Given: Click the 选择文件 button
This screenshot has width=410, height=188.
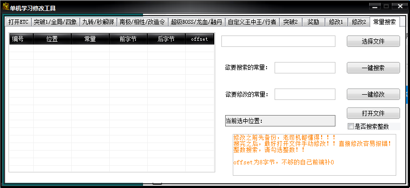Looking at the screenshot, I should click(373, 41).
